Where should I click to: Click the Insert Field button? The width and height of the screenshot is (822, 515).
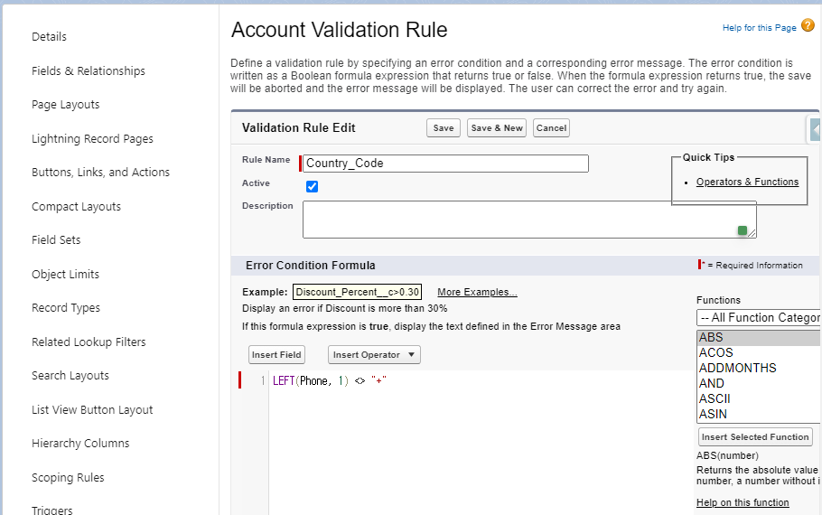(276, 354)
